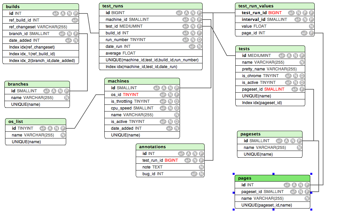Click Index idx_2(branch_id,date_added) in builds
Screen dimensions: 341x220
[41, 61]
